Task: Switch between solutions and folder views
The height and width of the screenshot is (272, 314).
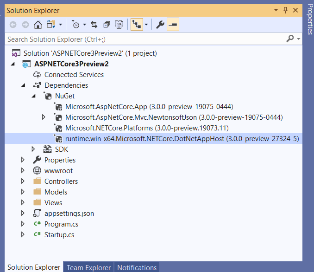Action: coord(51,25)
